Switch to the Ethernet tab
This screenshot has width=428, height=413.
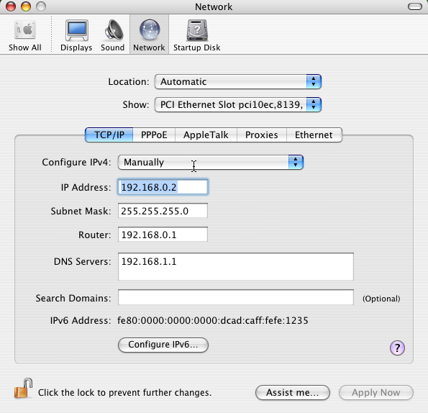(314, 135)
